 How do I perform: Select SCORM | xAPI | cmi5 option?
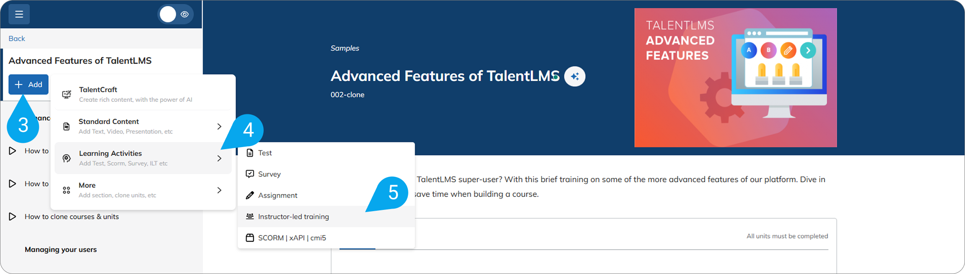click(x=326, y=238)
